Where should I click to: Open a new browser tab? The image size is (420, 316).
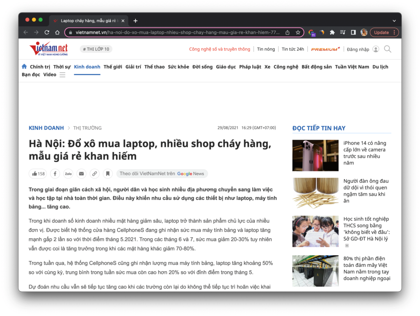[x=135, y=21]
